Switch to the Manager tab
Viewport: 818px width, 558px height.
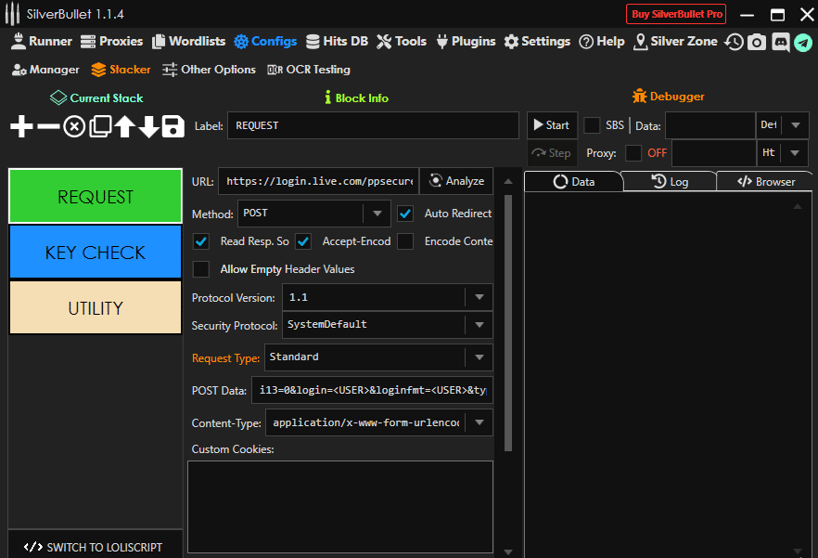point(45,70)
